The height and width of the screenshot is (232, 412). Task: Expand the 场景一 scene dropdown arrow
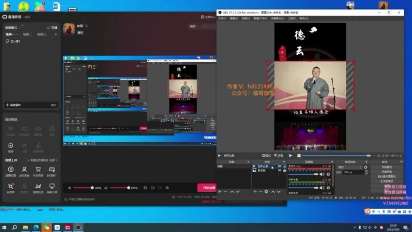[x=18, y=34]
